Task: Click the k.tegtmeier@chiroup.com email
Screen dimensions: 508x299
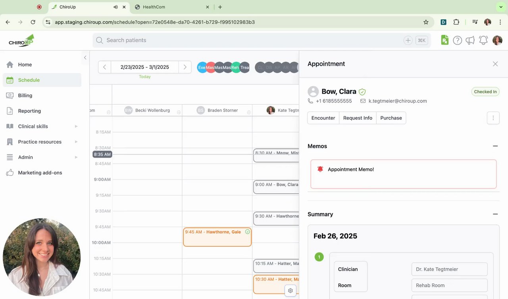Action: pos(398,101)
